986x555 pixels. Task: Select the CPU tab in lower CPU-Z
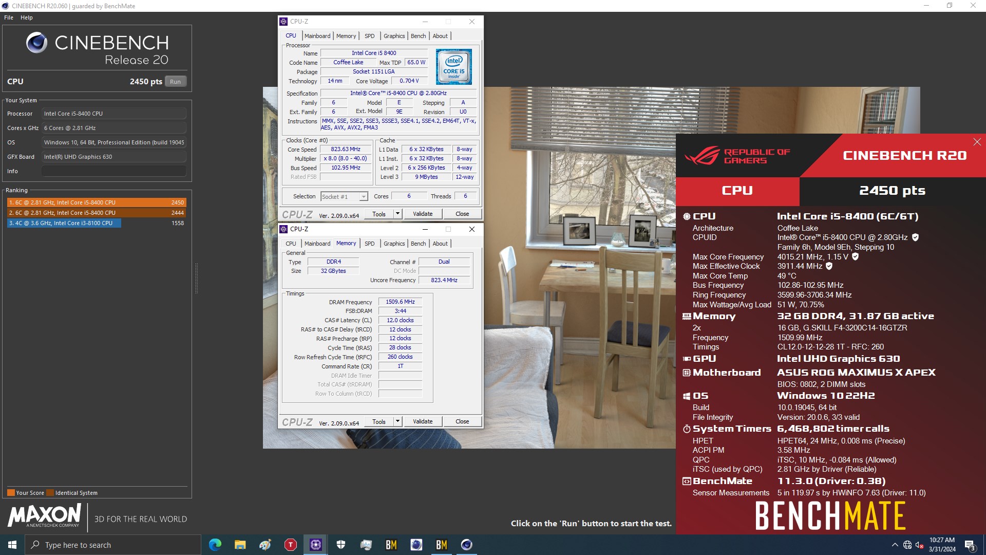pyautogui.click(x=291, y=244)
